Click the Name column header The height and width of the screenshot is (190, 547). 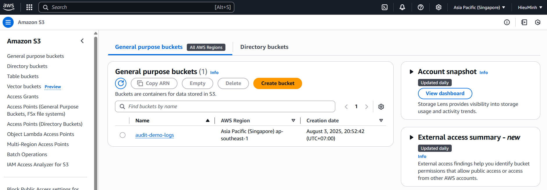(x=142, y=121)
